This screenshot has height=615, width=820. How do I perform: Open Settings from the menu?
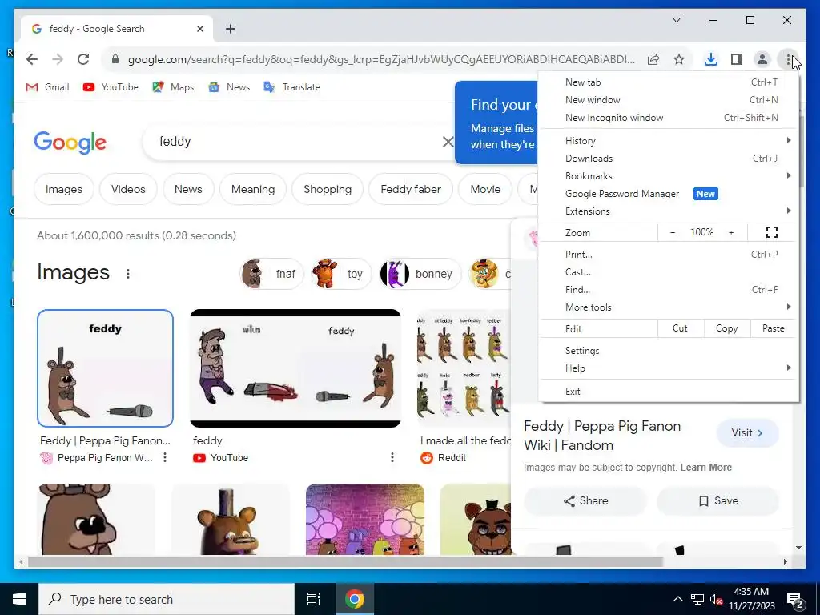click(669, 351)
